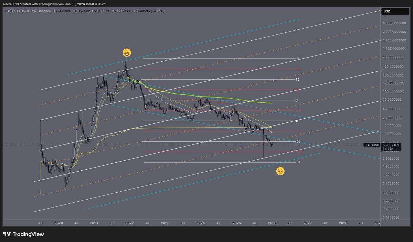Image resolution: width=413 pixels, height=242 pixels.
Task: Click the 2020 label on time axis
Action: 59,223
